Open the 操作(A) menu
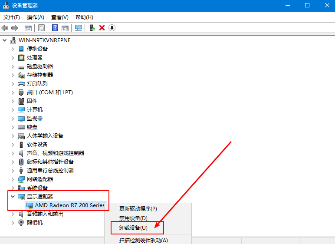Viewport: 335px width, 244px height. (35, 17)
